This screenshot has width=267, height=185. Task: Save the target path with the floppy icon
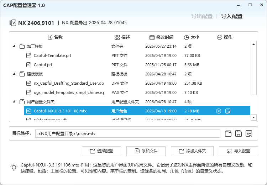[239, 134]
